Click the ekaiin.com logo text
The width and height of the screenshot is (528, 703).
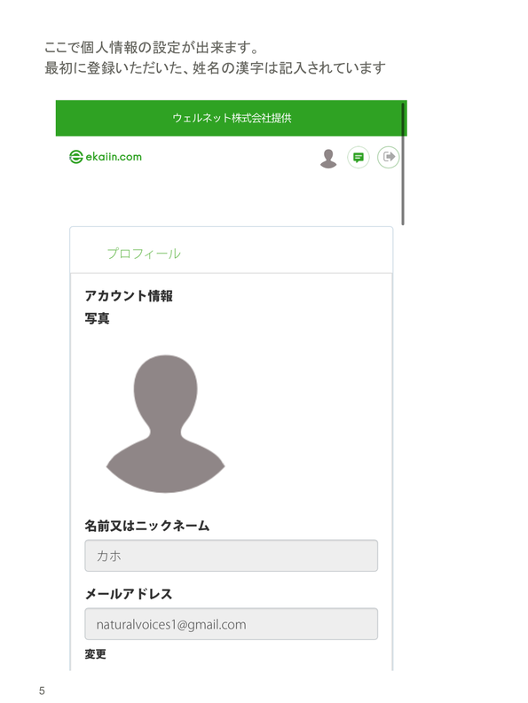[x=114, y=157]
